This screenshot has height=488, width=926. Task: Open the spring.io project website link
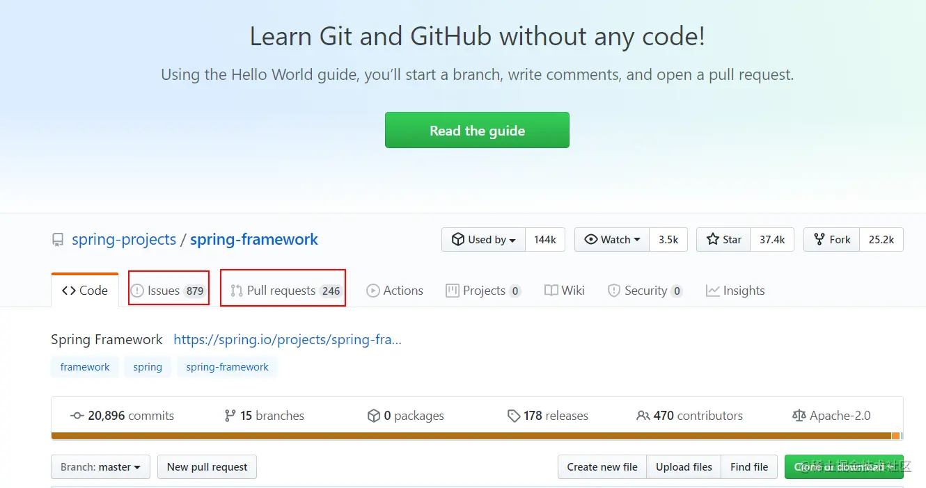point(288,339)
